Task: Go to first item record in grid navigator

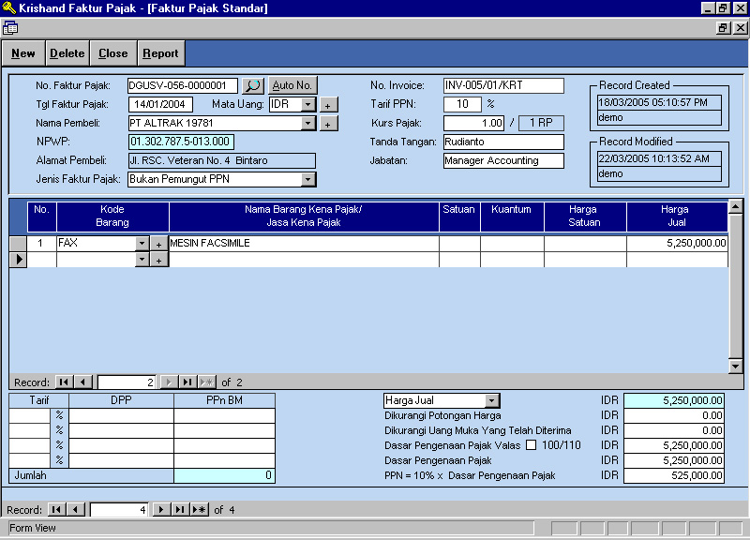Action: pyautogui.click(x=64, y=382)
